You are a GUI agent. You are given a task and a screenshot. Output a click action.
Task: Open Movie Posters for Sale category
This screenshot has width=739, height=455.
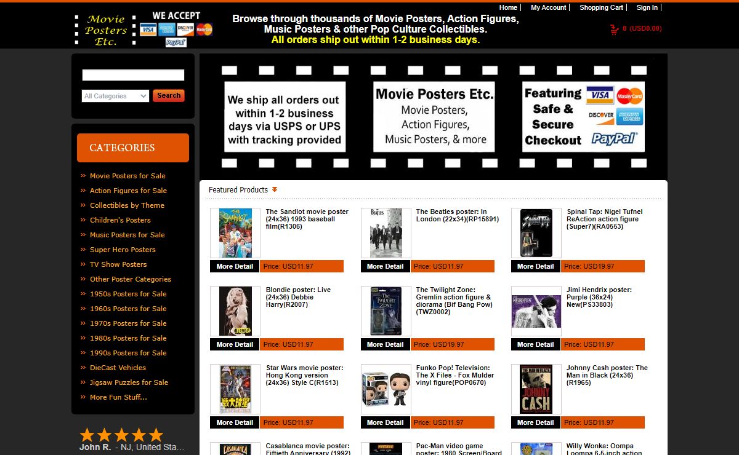coord(127,176)
